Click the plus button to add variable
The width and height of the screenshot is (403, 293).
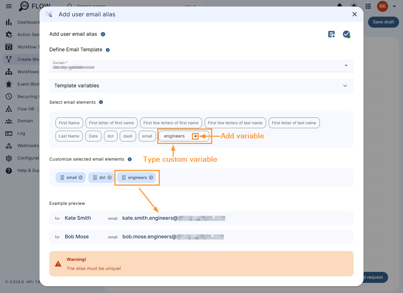point(196,136)
